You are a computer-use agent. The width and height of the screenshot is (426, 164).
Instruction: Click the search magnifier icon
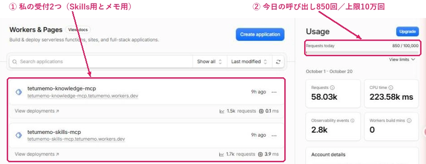(15, 62)
